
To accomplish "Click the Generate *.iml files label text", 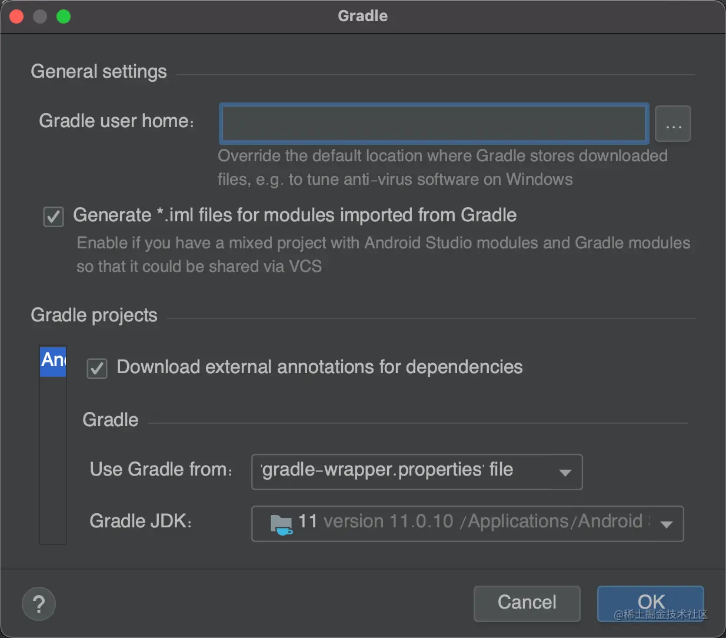I will [x=295, y=215].
